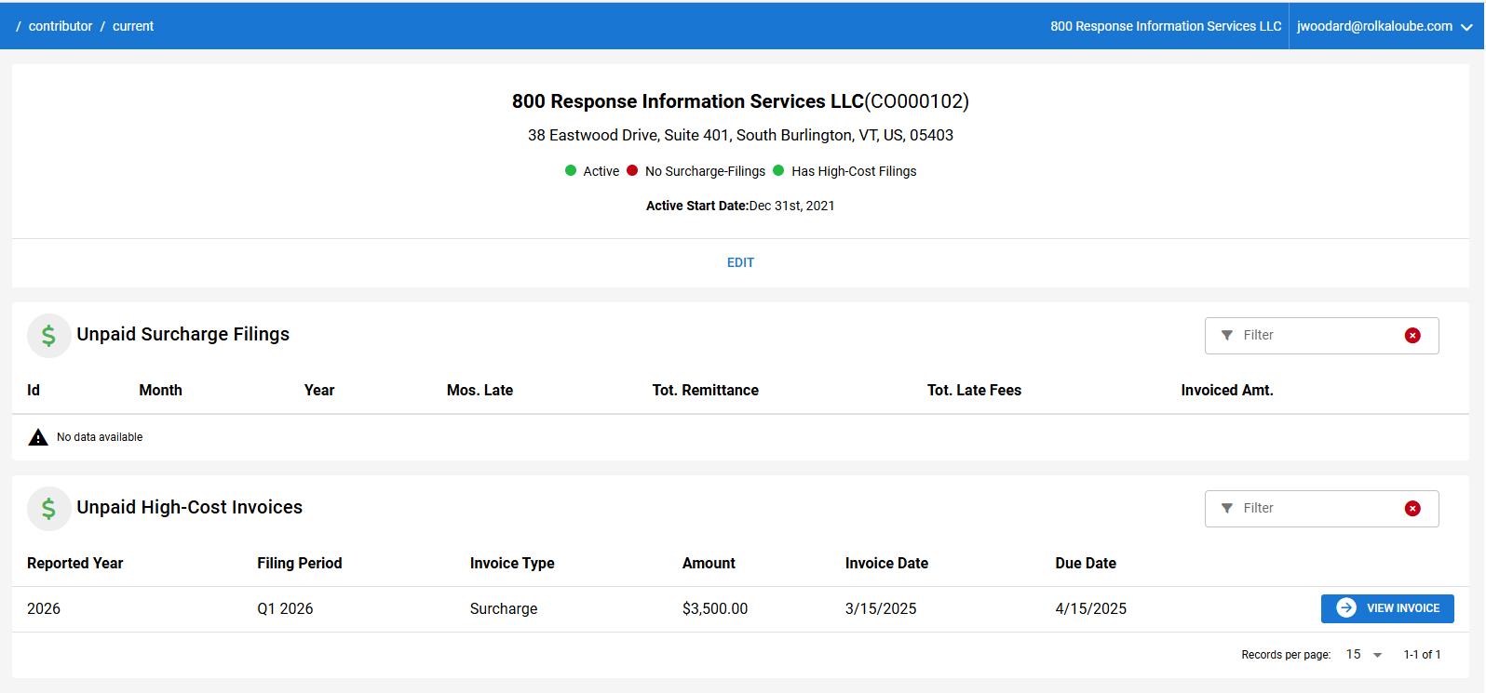Click the No data available message

pyautogui.click(x=100, y=437)
